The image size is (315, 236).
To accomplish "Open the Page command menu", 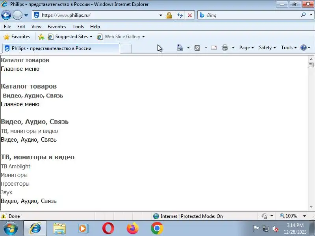I will (246, 48).
